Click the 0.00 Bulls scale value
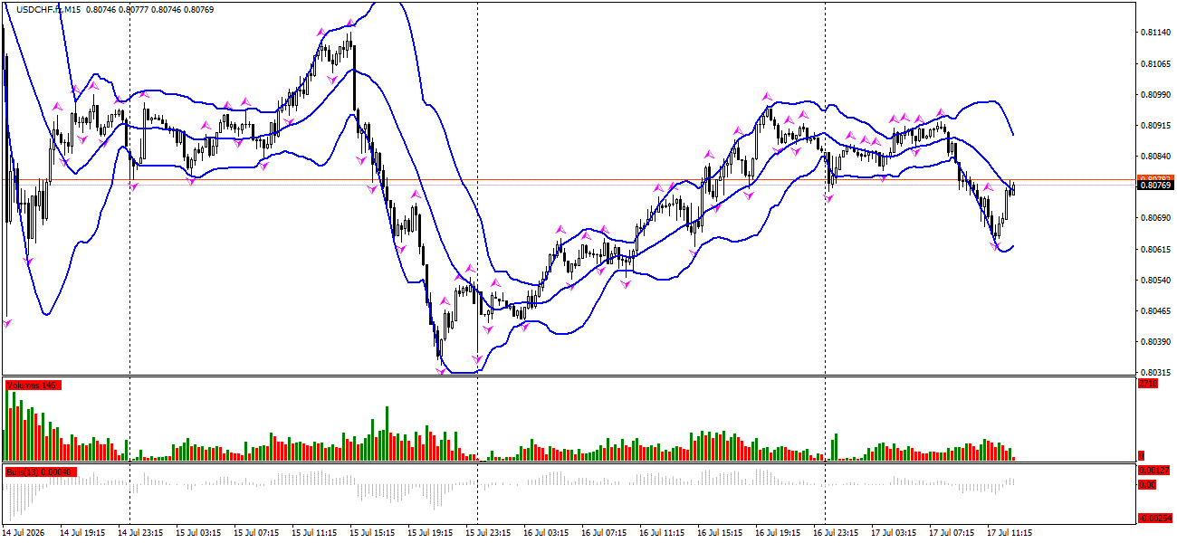The image size is (1177, 543). (1148, 485)
